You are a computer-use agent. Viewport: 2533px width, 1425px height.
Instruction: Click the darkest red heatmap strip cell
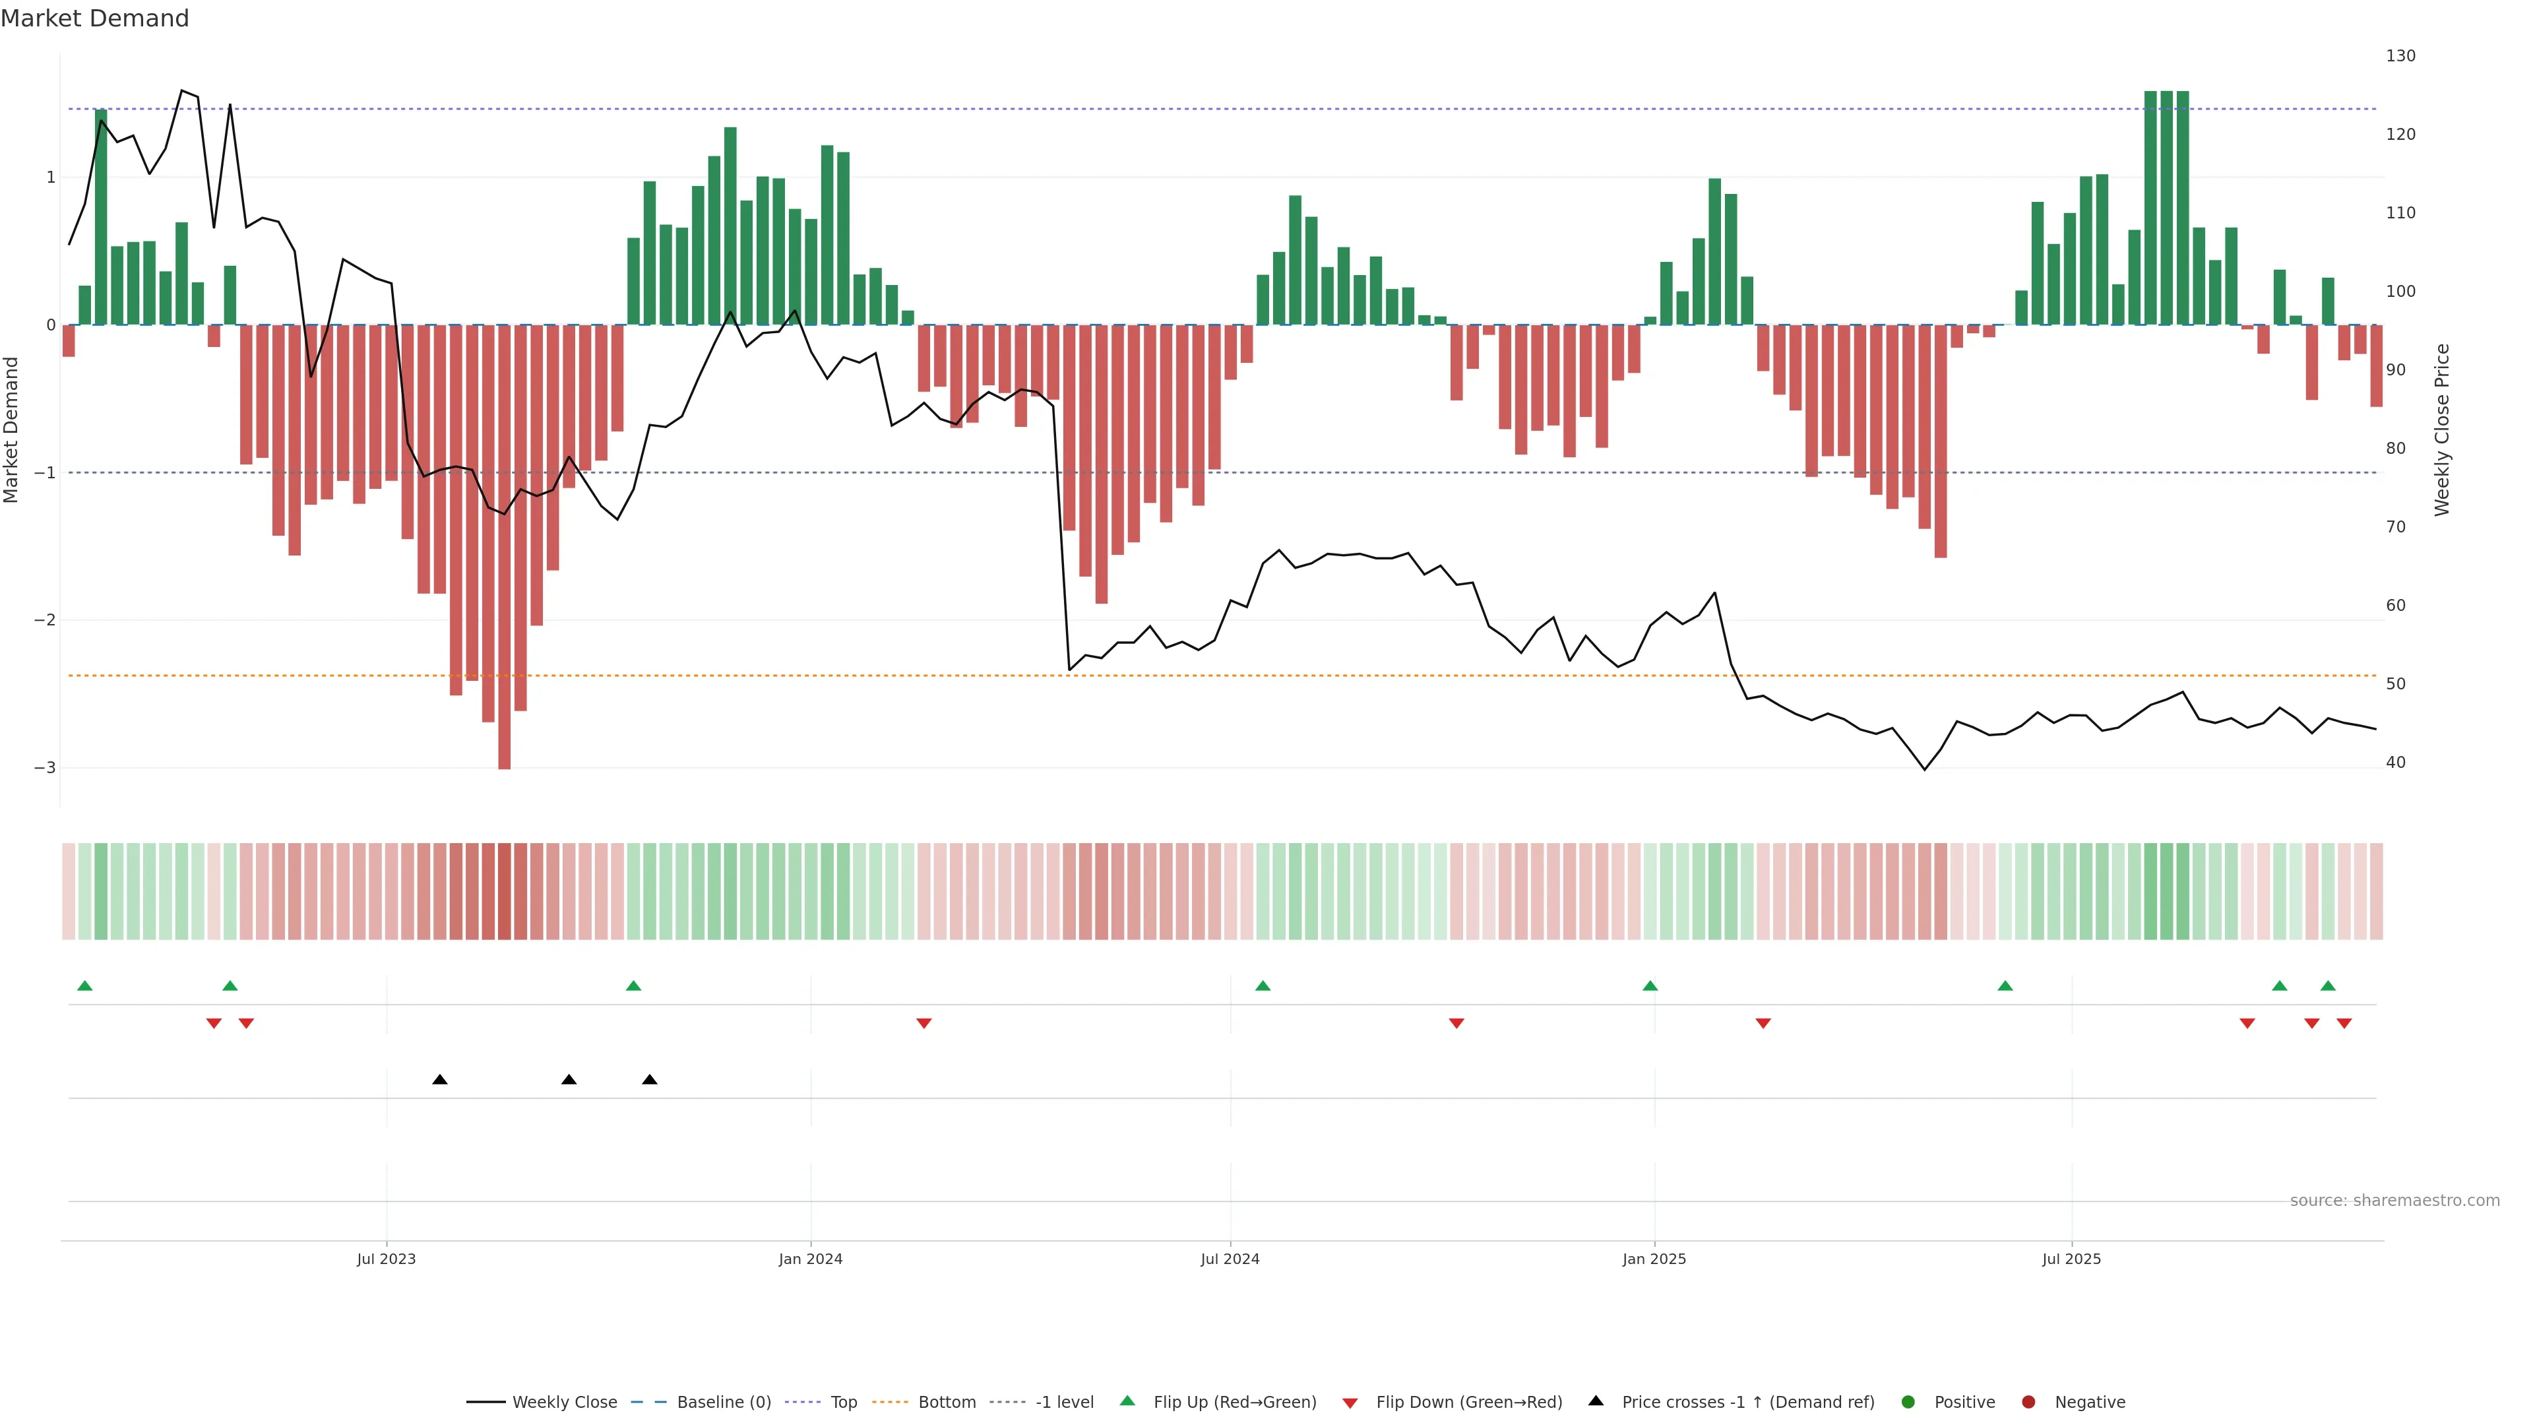click(x=505, y=891)
